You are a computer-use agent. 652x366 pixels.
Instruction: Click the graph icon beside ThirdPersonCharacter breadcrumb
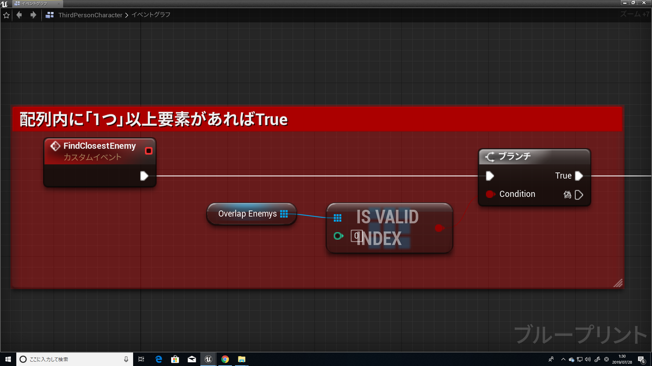[48, 15]
